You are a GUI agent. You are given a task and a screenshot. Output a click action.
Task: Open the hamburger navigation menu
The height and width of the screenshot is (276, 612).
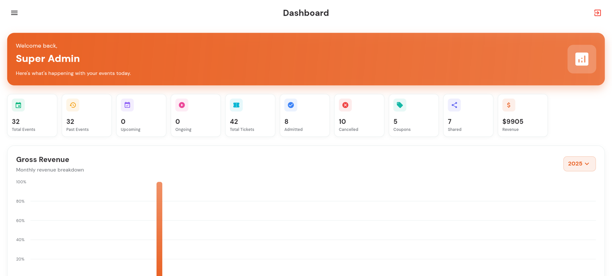[x=14, y=13]
